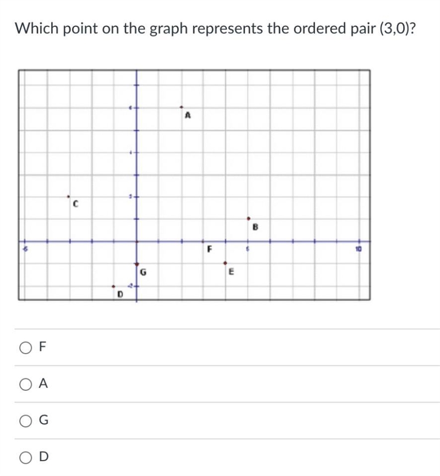Click the 10 label on the x-axis

pyautogui.click(x=359, y=249)
